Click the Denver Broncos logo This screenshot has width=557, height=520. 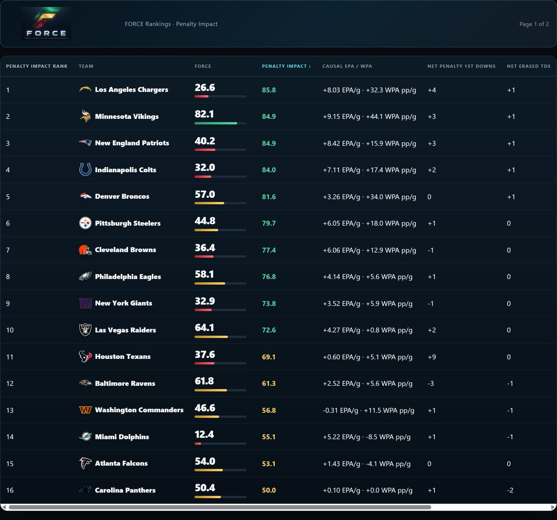[85, 196]
